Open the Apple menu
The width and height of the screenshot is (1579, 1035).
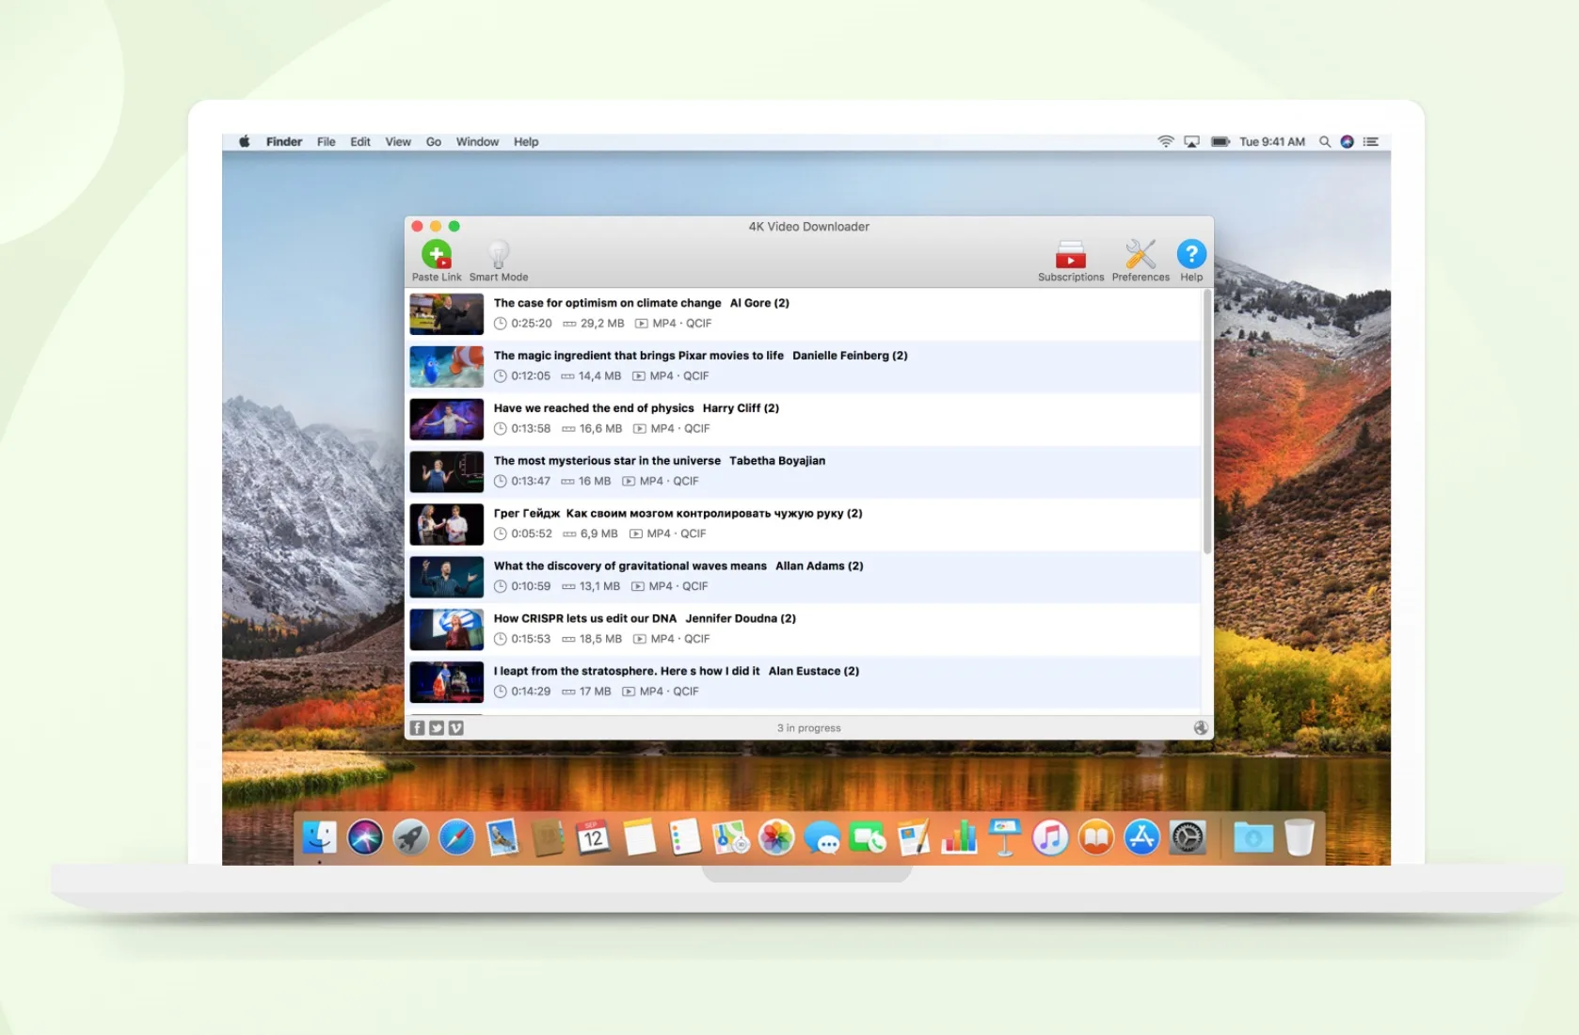click(245, 141)
